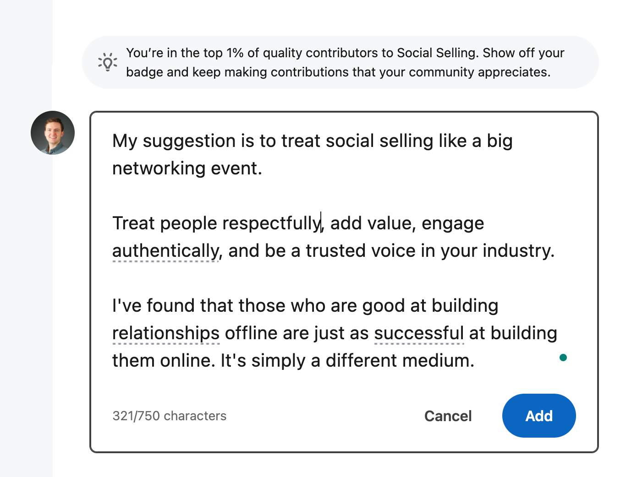Click the green Grammarly status dot
This screenshot has width=637, height=477.
pyautogui.click(x=563, y=358)
